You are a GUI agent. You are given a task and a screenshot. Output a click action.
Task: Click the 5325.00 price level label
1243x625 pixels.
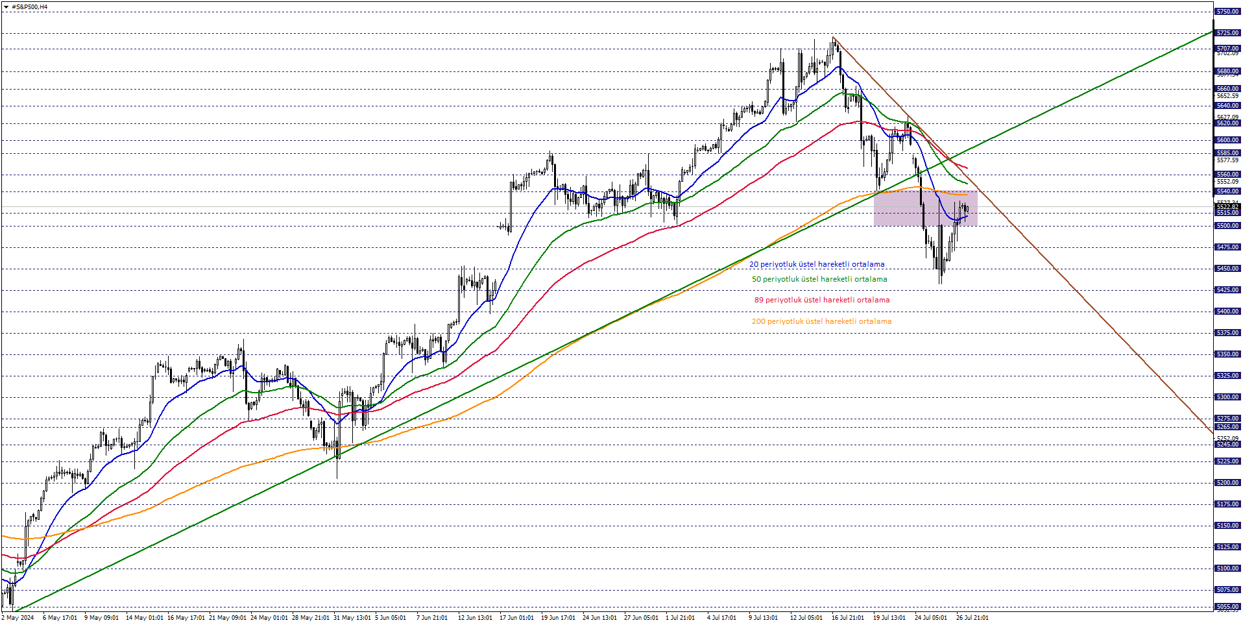(1227, 376)
